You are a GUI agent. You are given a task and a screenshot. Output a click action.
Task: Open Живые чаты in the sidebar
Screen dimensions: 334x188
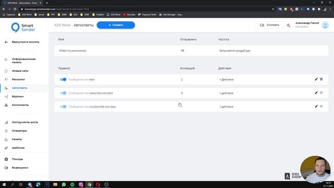pyautogui.click(x=20, y=71)
